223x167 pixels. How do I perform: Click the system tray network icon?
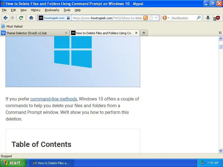tap(202, 163)
